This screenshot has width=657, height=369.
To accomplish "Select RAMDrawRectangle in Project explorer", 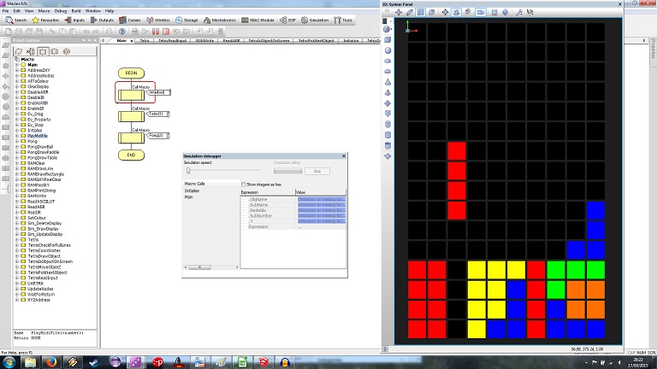I will point(45,174).
